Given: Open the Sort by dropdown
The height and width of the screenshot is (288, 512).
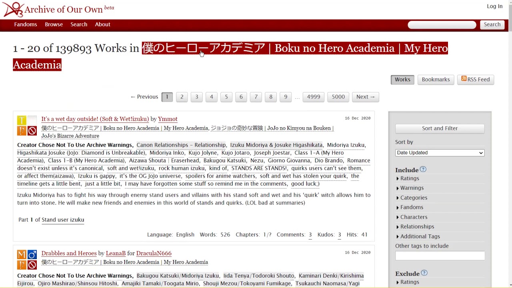Looking at the screenshot, I should (440, 153).
